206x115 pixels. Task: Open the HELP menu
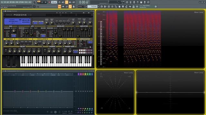[30, 2]
